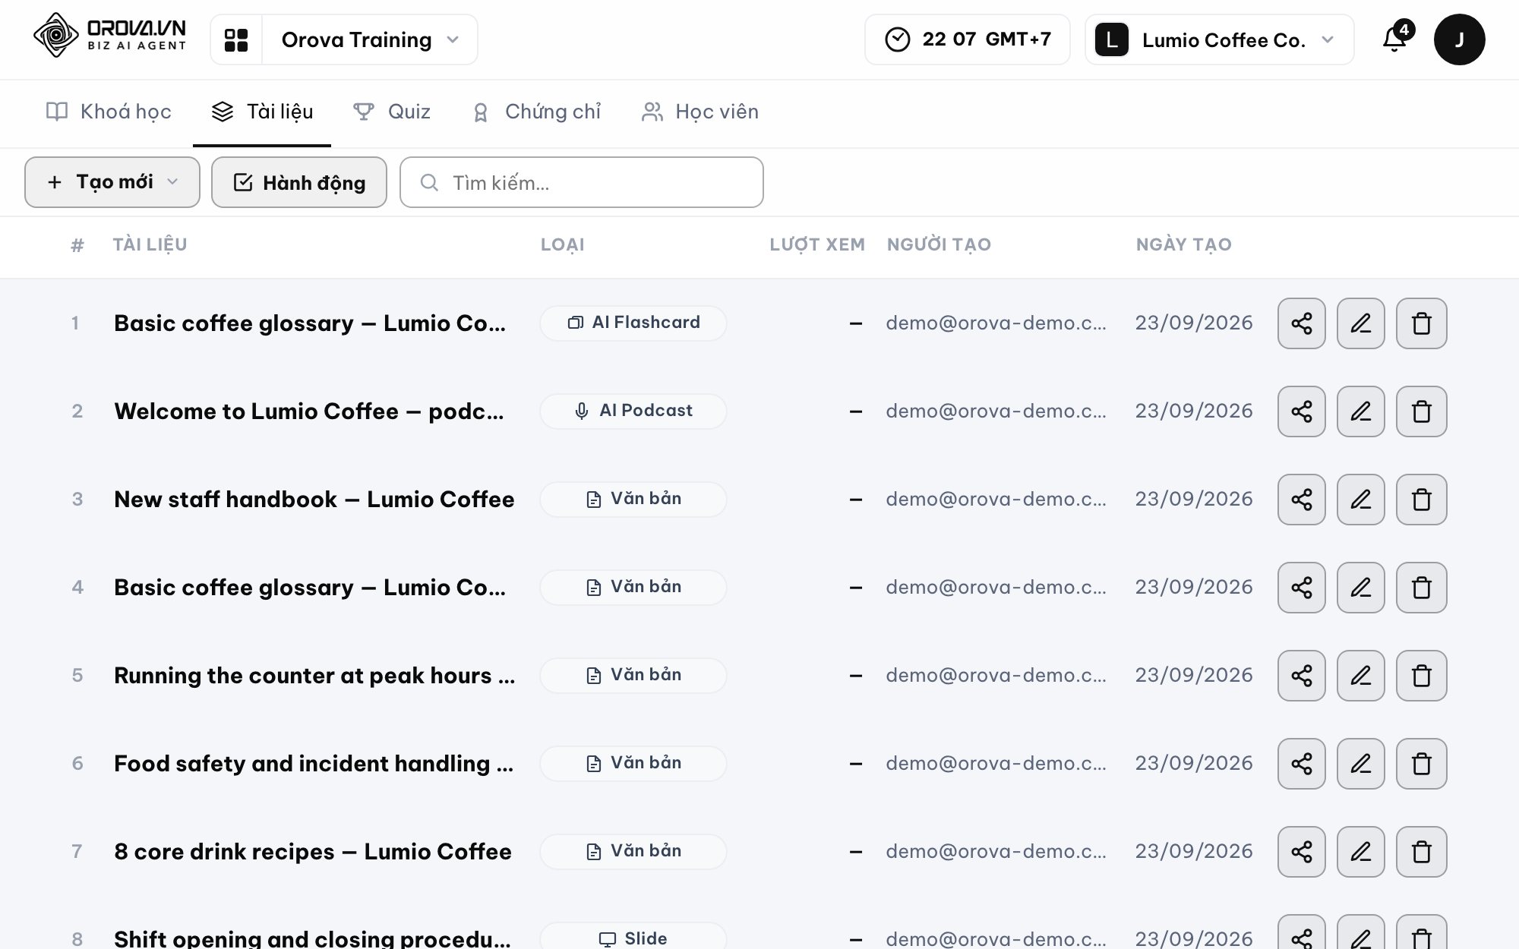Open the user avatar J menu

1459,39
